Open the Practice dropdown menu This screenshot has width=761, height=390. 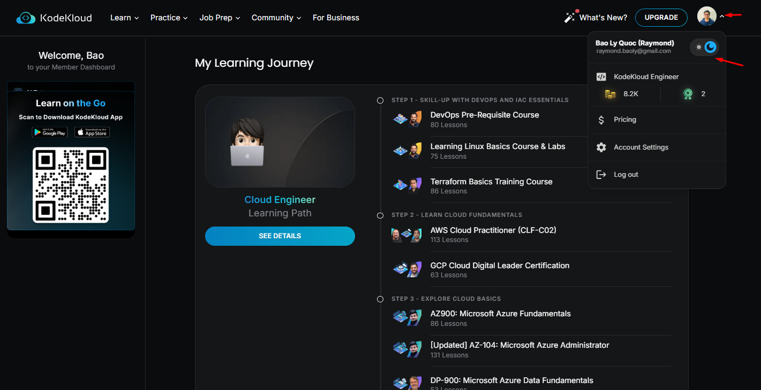[x=169, y=18]
